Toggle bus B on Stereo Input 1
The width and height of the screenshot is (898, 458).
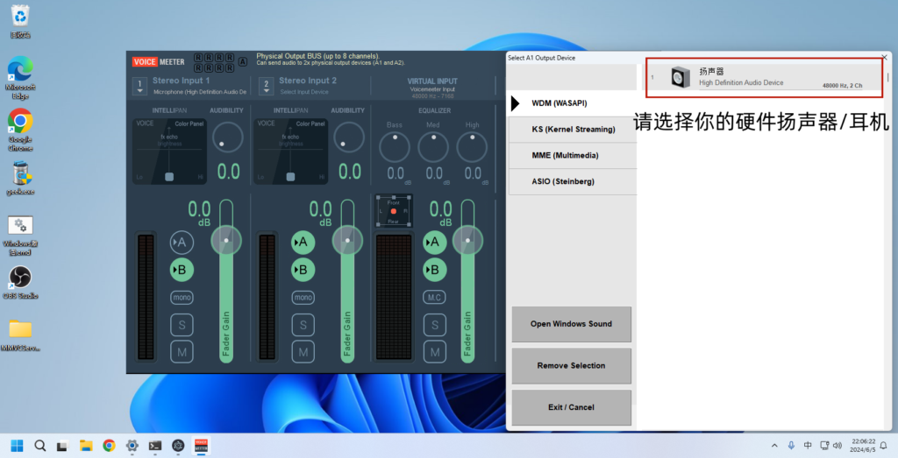coord(182,270)
